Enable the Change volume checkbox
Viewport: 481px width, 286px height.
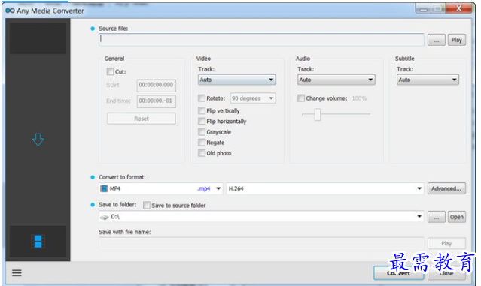(x=301, y=98)
